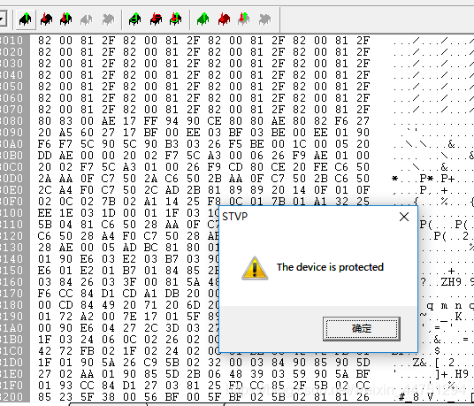Close the STVP device protected dialog

point(404,217)
